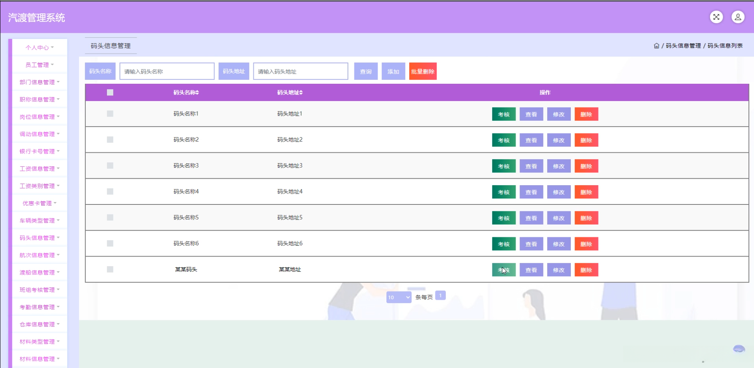The image size is (754, 368).
Task: Click 考核 for the 某某码头 row
Action: pyautogui.click(x=504, y=270)
